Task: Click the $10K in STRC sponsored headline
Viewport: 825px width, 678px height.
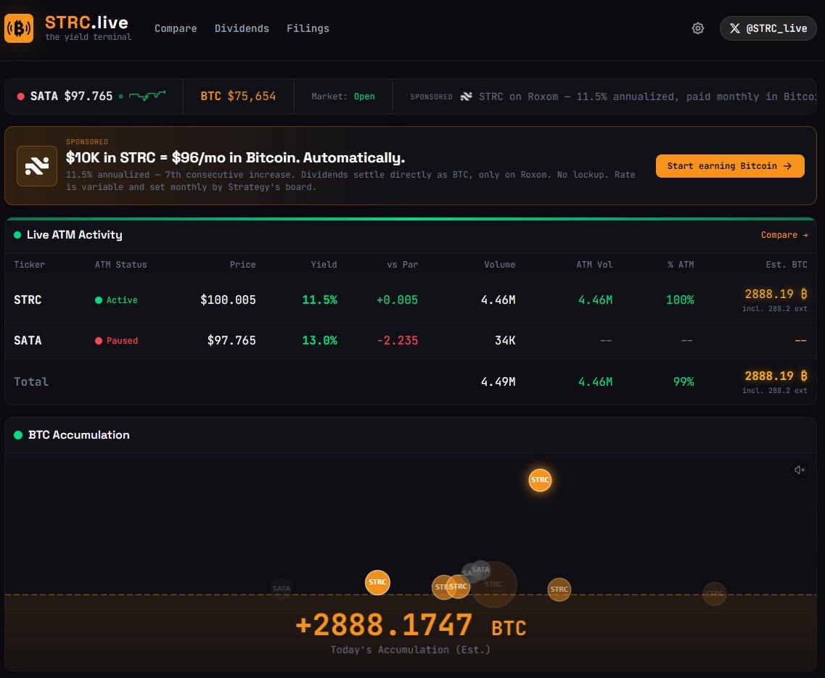Action: coord(235,158)
